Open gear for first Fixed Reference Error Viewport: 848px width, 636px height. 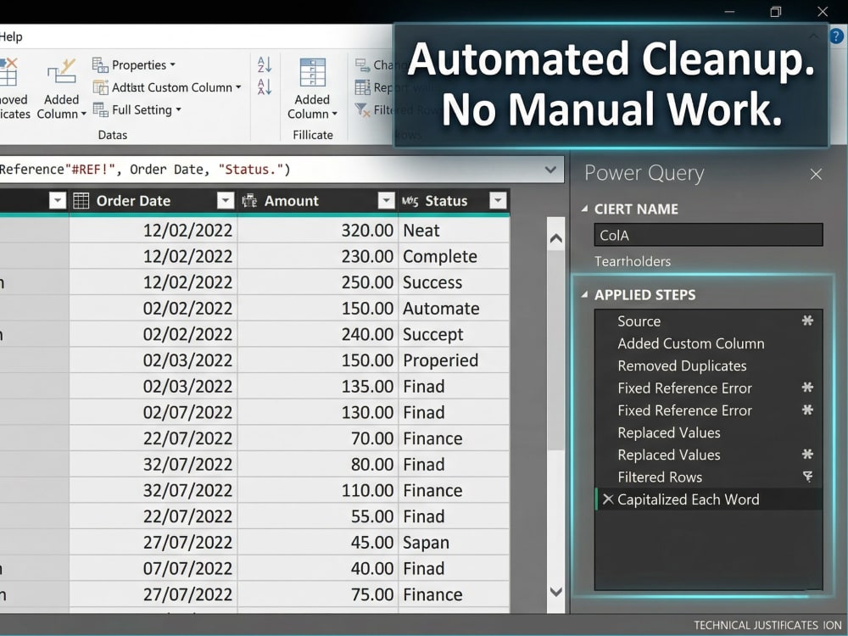click(x=807, y=388)
